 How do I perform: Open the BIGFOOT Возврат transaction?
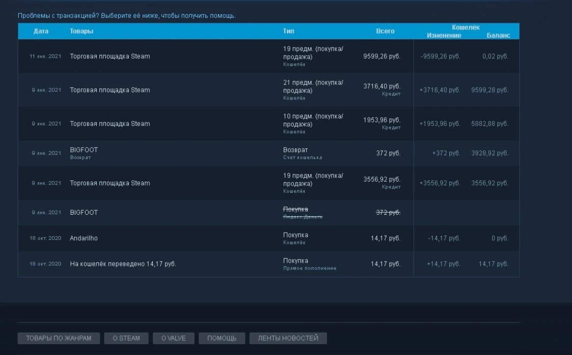(269, 154)
